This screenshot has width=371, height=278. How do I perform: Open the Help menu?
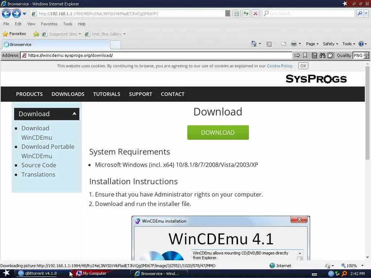pyautogui.click(x=82, y=24)
